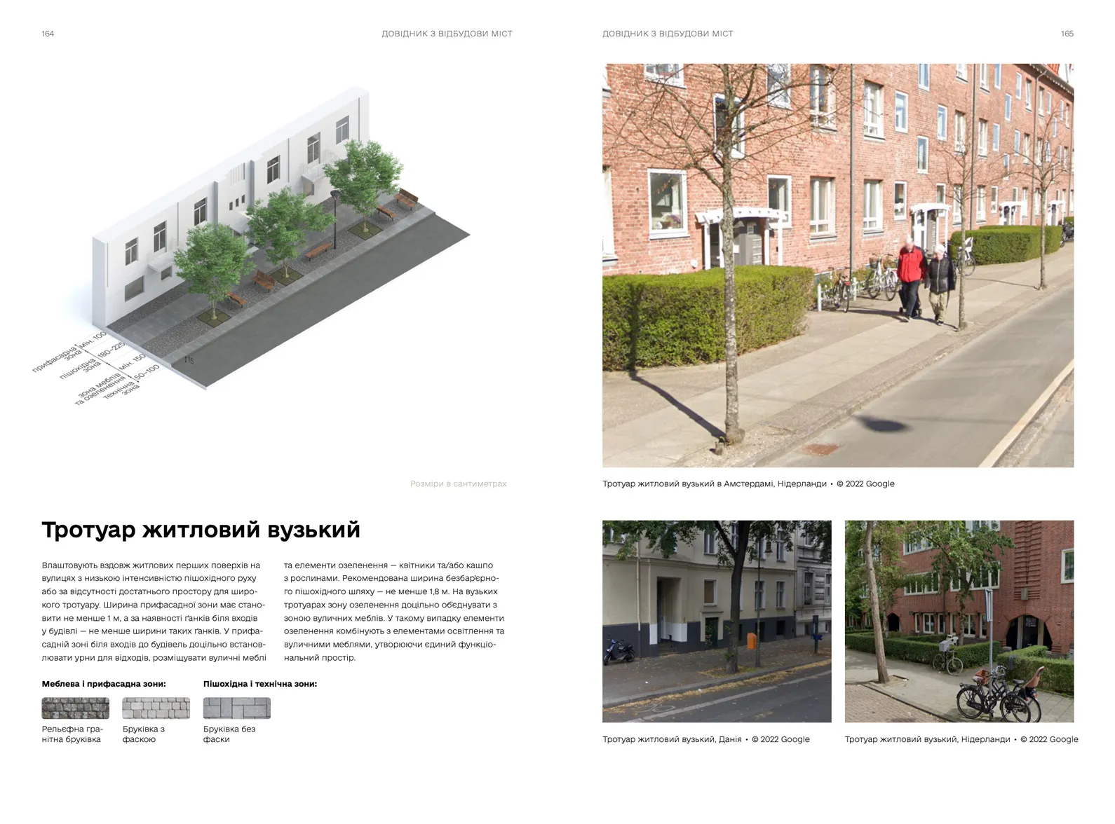Click the Amsterdam photo caption text
Image resolution: width=1115 pixels, height=824 pixels.
click(748, 484)
